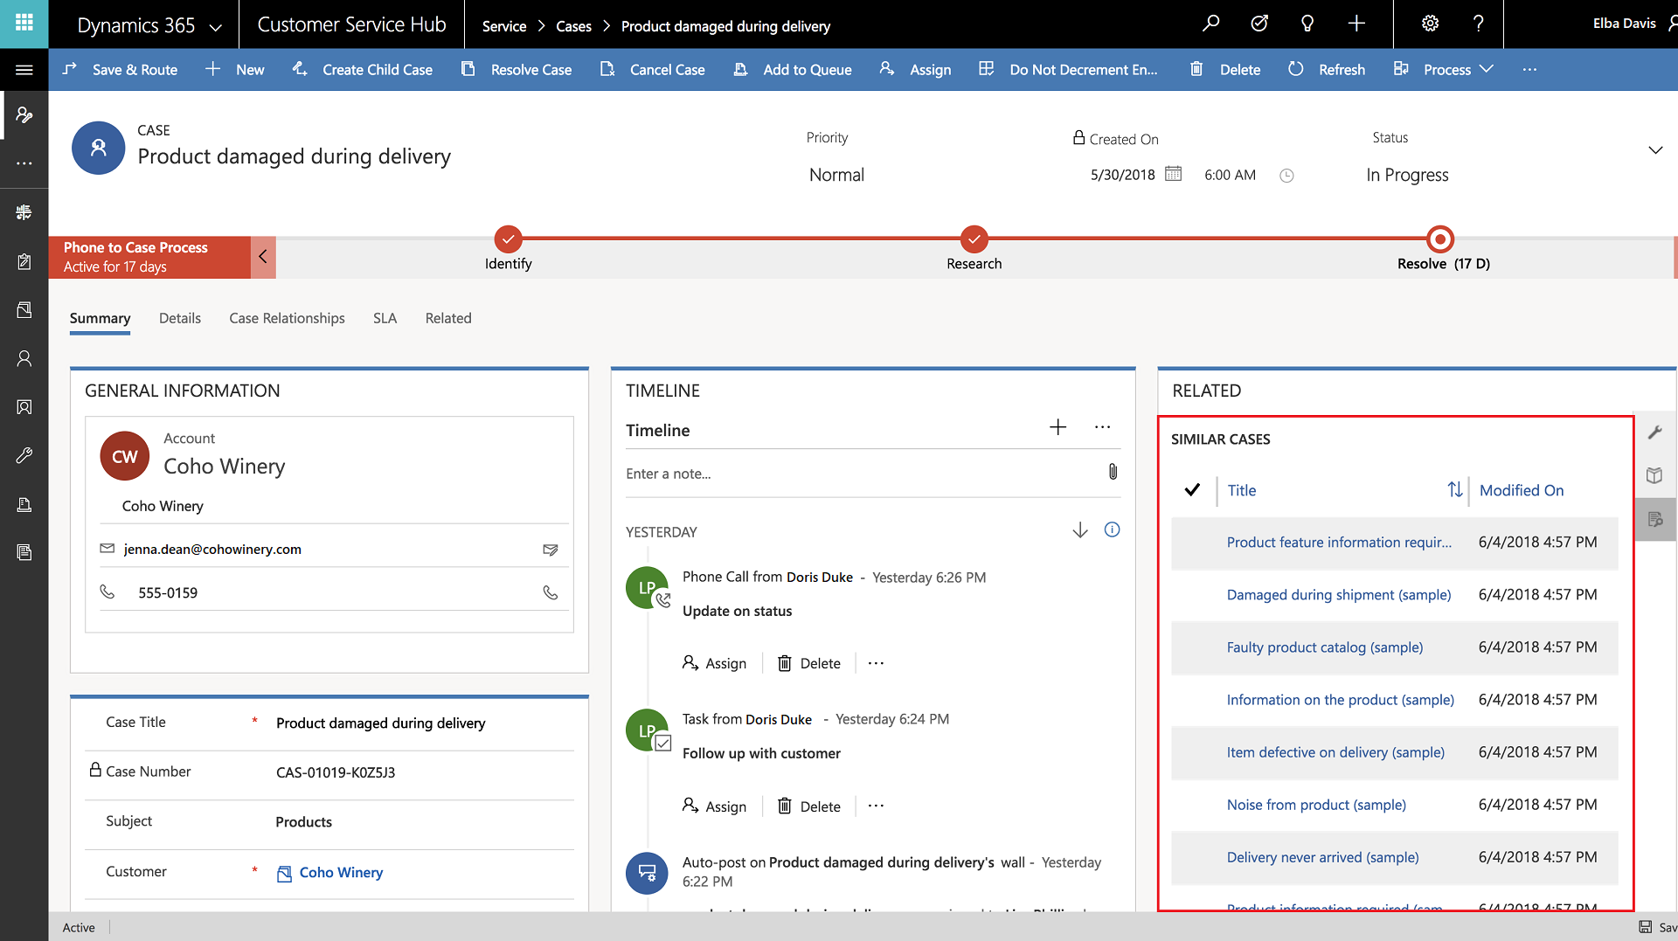
Task: Open Created On time picker clock
Action: tap(1286, 175)
